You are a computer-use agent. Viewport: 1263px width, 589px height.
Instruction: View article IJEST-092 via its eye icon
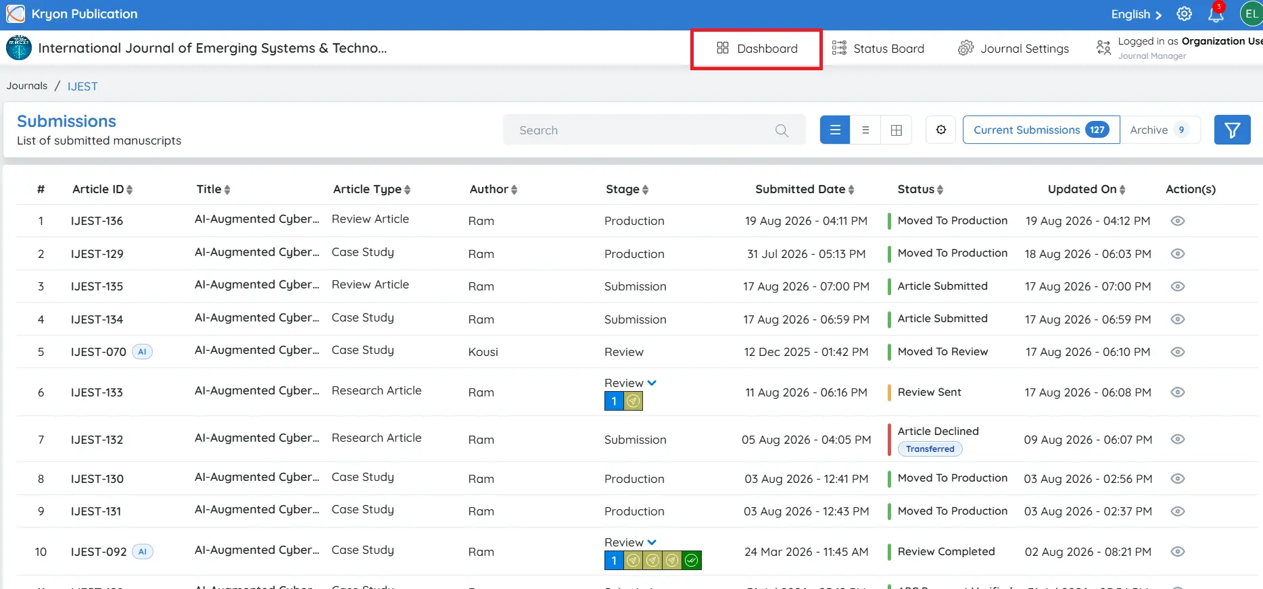coord(1178,551)
